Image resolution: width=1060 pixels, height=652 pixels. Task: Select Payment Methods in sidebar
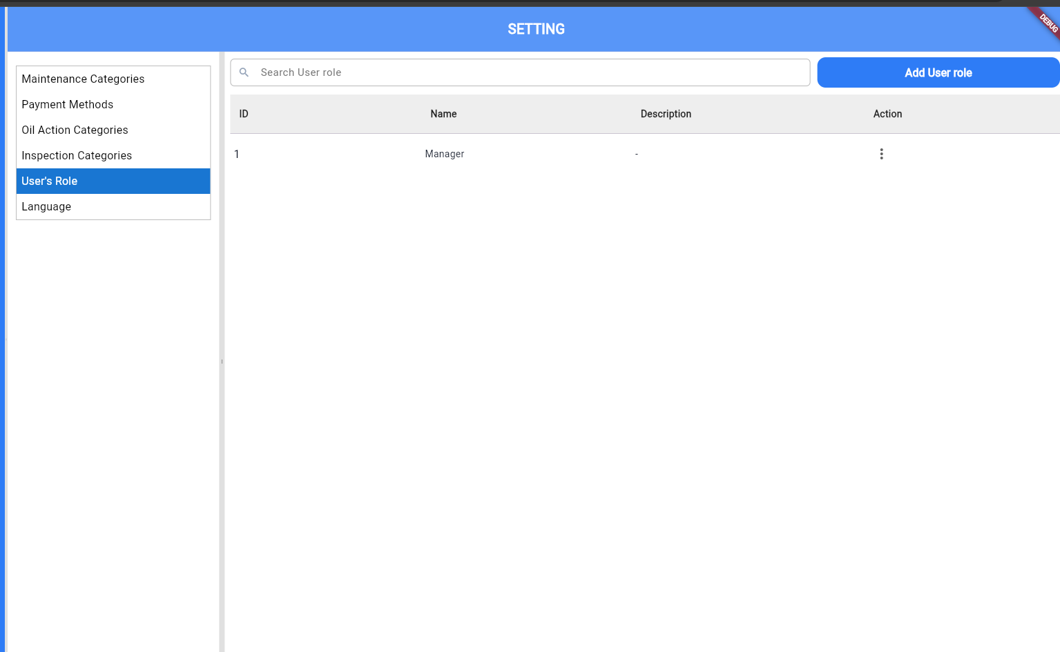coord(68,105)
